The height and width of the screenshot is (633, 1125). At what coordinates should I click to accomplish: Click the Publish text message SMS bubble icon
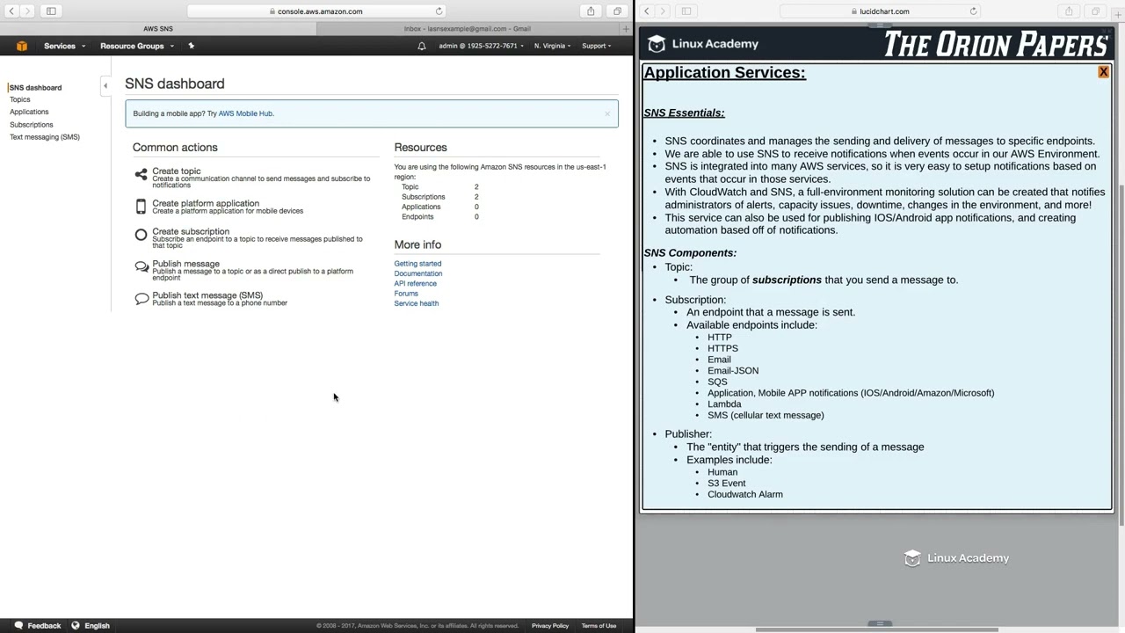tap(142, 299)
